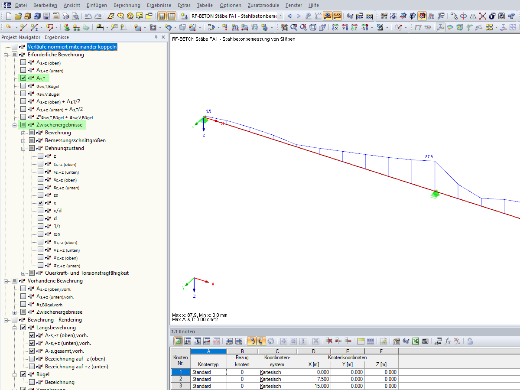The width and height of the screenshot is (520, 390).
Task: Expand the Bewehrung sub-node
Action: coord(23,133)
